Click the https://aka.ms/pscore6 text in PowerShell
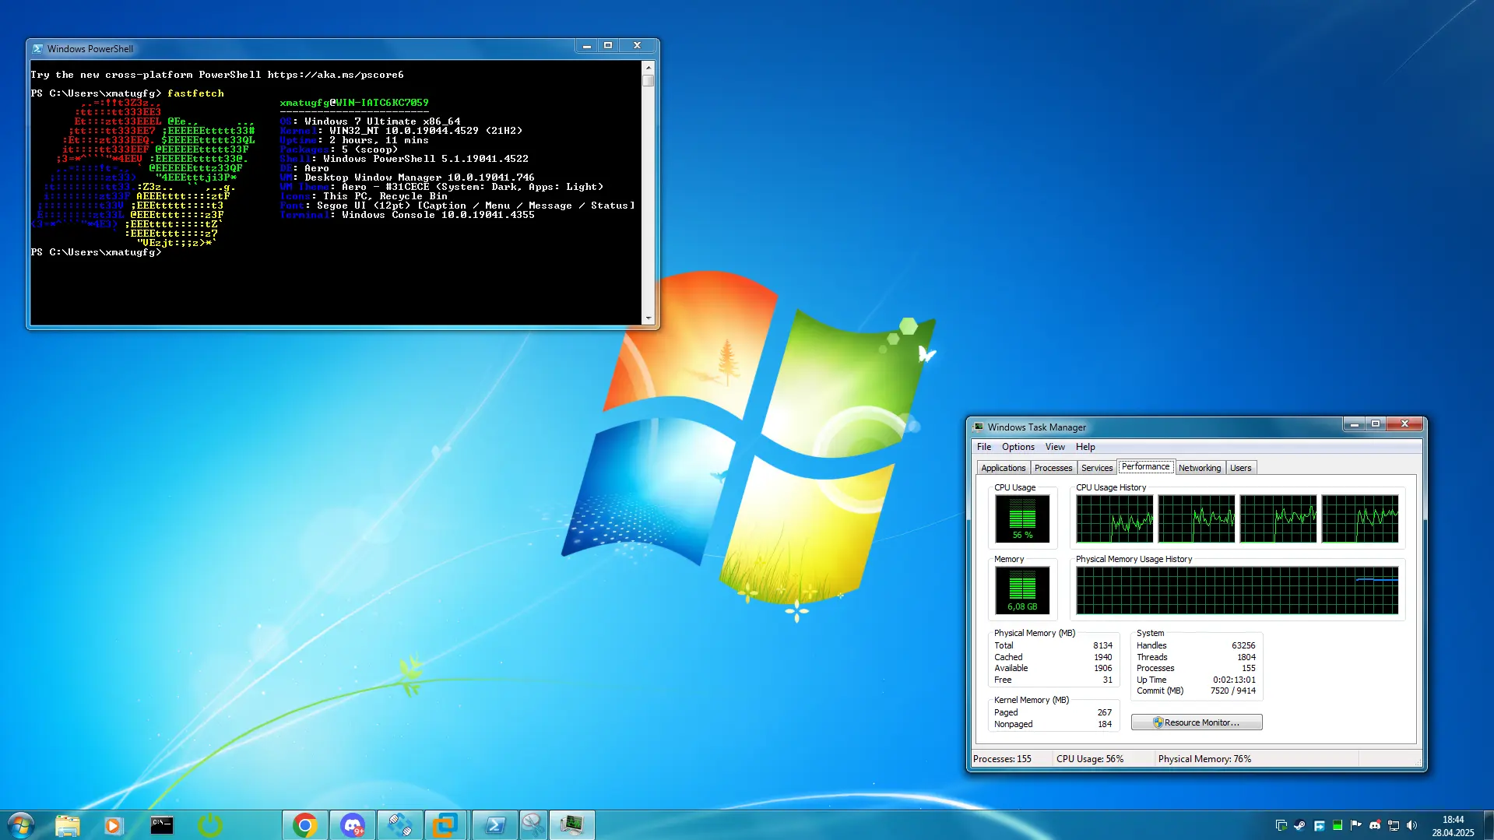 point(336,75)
